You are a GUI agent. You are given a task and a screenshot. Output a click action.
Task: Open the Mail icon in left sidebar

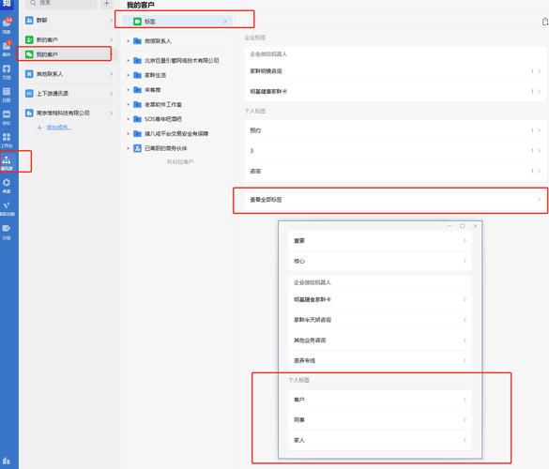click(7, 48)
